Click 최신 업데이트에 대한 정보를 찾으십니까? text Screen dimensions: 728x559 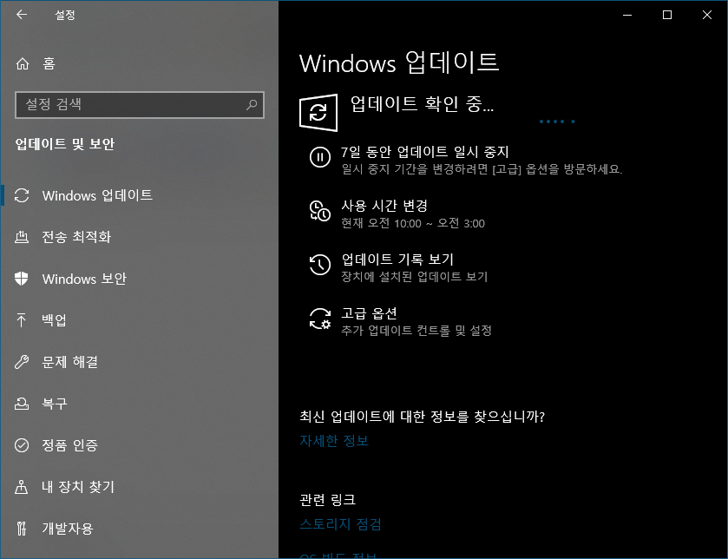point(422,417)
